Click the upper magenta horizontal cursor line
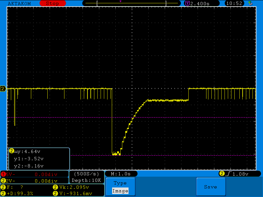The height and width of the screenshot is (197, 263). 131,118
